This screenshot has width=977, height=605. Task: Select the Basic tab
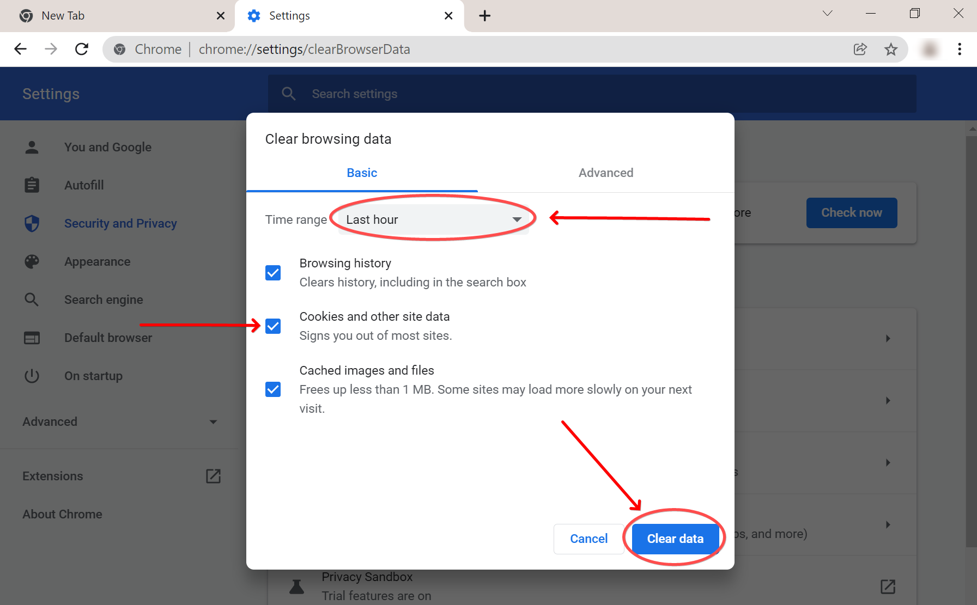pyautogui.click(x=361, y=173)
